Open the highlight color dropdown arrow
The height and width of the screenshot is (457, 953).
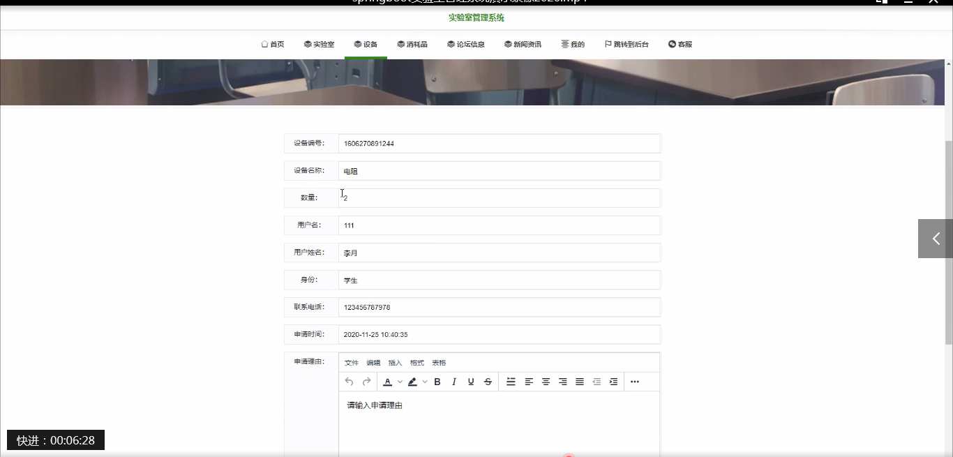[425, 382]
